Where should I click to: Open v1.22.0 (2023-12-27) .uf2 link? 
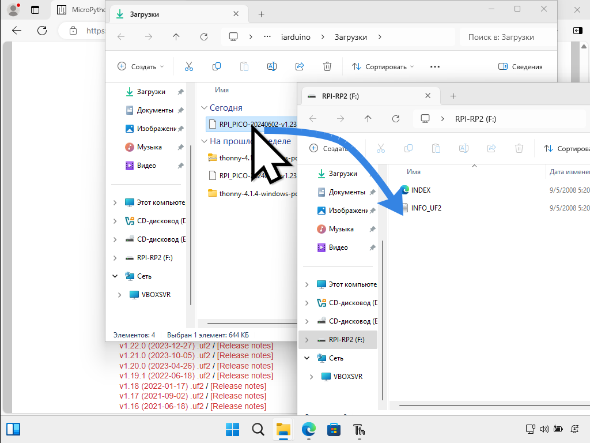[165, 346]
